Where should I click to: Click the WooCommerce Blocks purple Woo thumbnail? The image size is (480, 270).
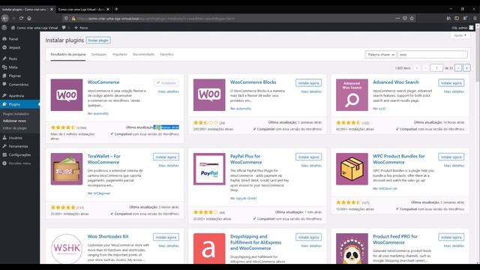click(209, 95)
